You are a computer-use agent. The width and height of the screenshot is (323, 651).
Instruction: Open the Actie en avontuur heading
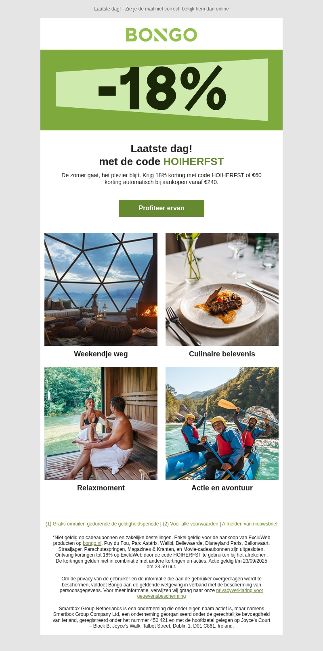tap(222, 488)
